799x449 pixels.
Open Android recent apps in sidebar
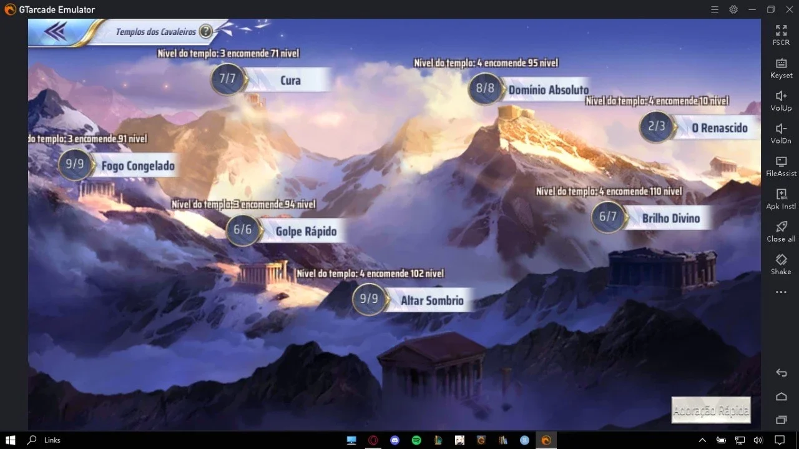[x=781, y=420]
